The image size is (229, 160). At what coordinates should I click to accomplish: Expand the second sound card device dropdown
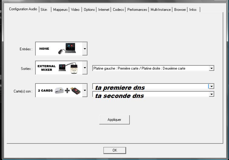pos(211,94)
